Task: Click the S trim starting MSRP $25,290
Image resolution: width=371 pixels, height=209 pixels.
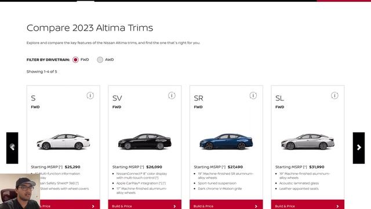Action: click(x=56, y=167)
